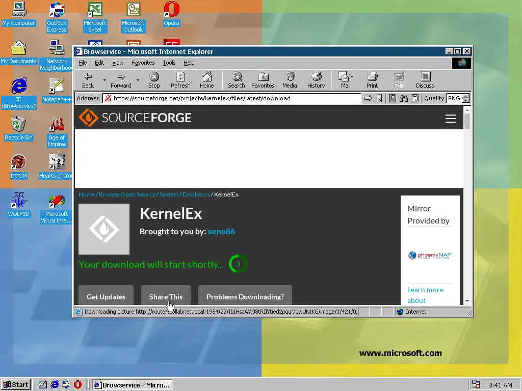Go Back in Internet Explorer toolbar

88,80
